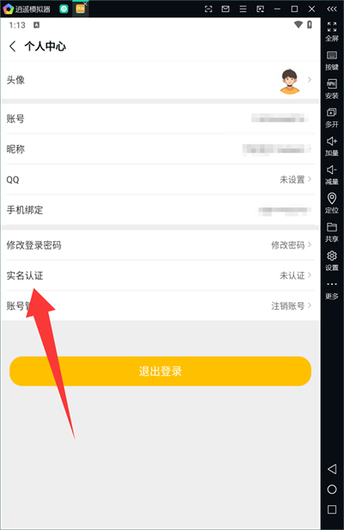
Task: Open the 定位 location icon
Action: click(x=331, y=203)
